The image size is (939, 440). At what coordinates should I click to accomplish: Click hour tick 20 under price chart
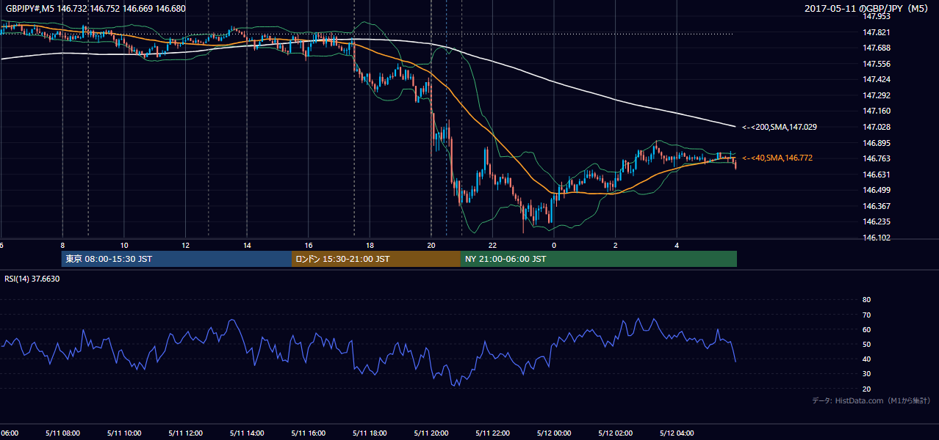point(431,245)
